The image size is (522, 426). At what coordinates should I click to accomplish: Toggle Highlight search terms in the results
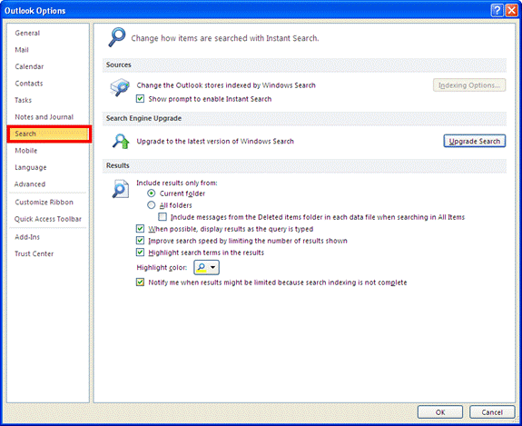pyautogui.click(x=140, y=253)
